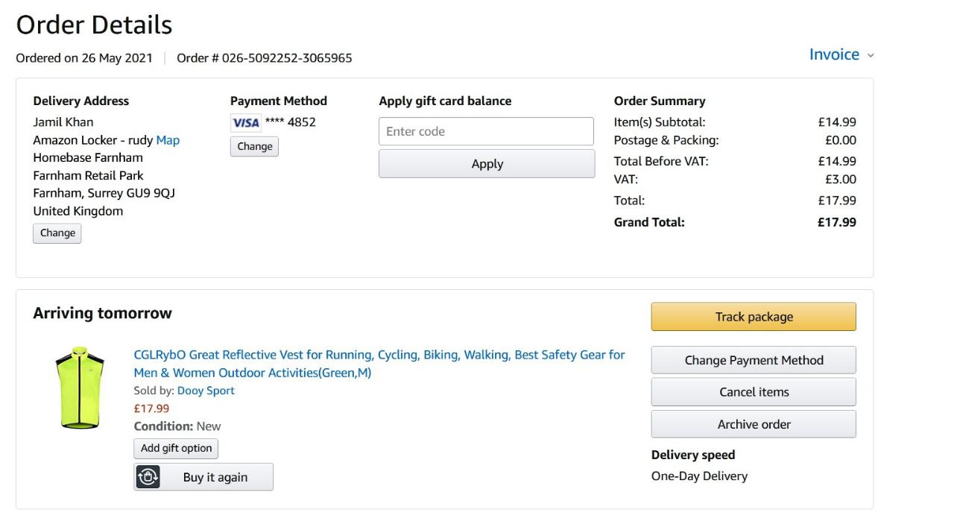Image resolution: width=954 pixels, height=530 pixels.
Task: Click the Buy it again cart icon
Action: pos(148,477)
